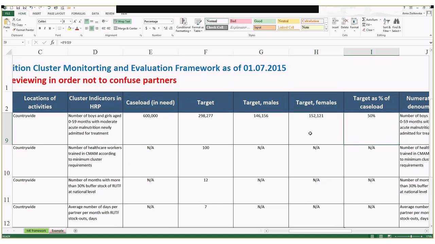Open the font name dropdown
Image resolution: width=435 pixels, height=244 pixels.
[x=61, y=21]
